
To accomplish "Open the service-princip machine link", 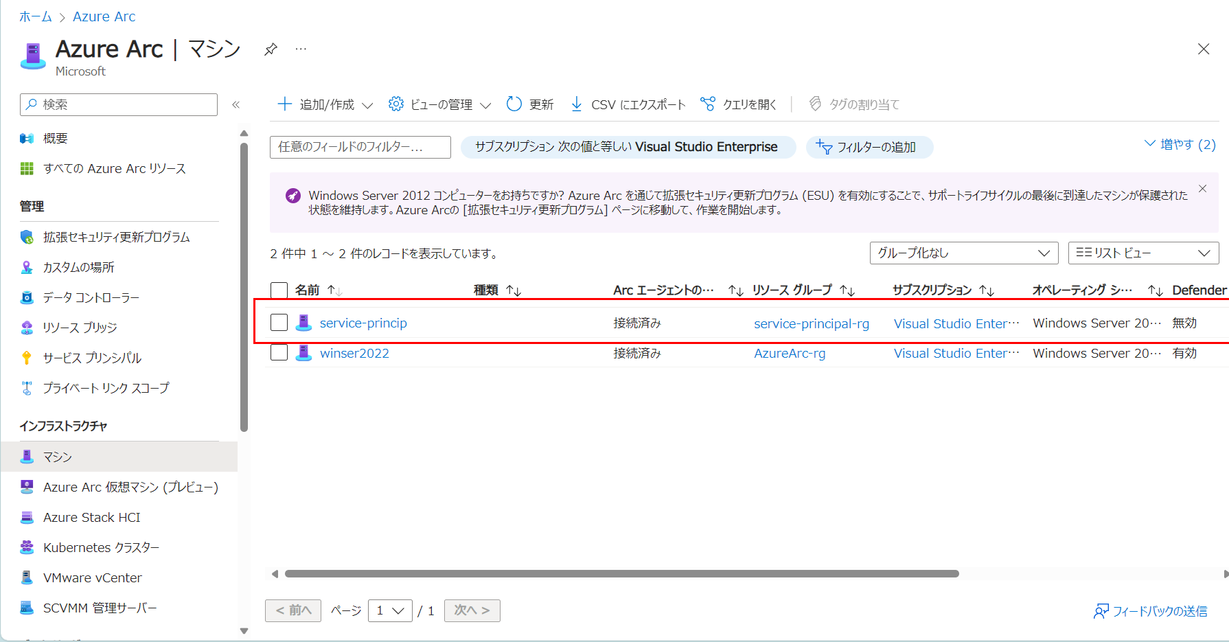I will [363, 323].
